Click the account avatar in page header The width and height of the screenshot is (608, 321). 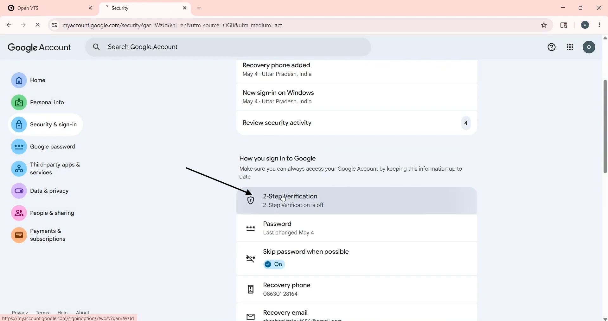tap(589, 47)
